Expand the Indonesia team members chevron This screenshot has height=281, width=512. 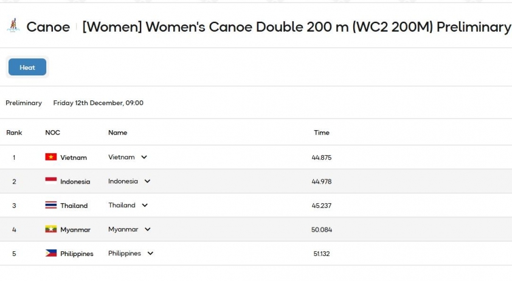coord(147,181)
